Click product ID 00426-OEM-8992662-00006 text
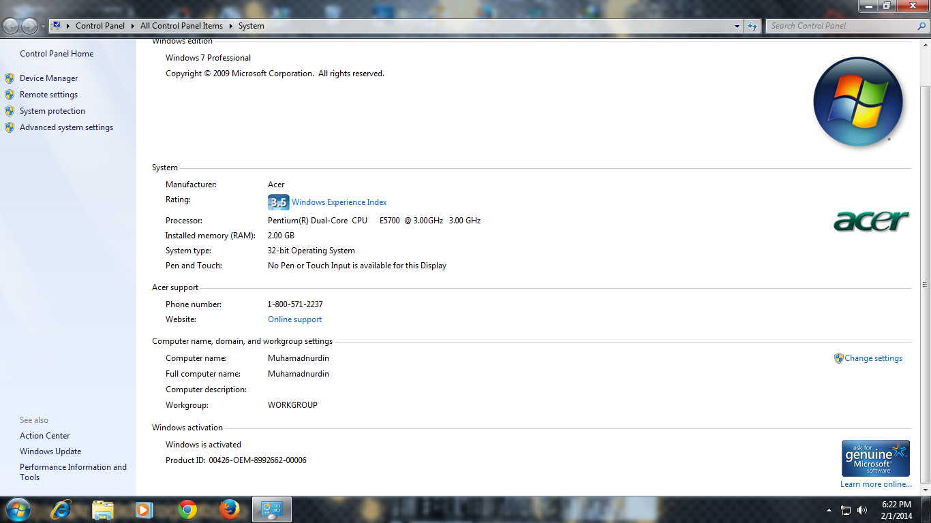The width and height of the screenshot is (931, 523). tap(258, 460)
